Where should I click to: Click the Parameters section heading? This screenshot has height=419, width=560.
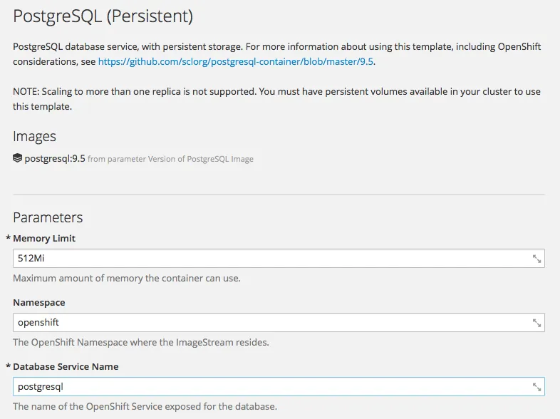(48, 217)
